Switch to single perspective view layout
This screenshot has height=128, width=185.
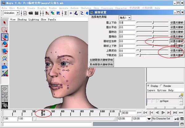coord(5,89)
